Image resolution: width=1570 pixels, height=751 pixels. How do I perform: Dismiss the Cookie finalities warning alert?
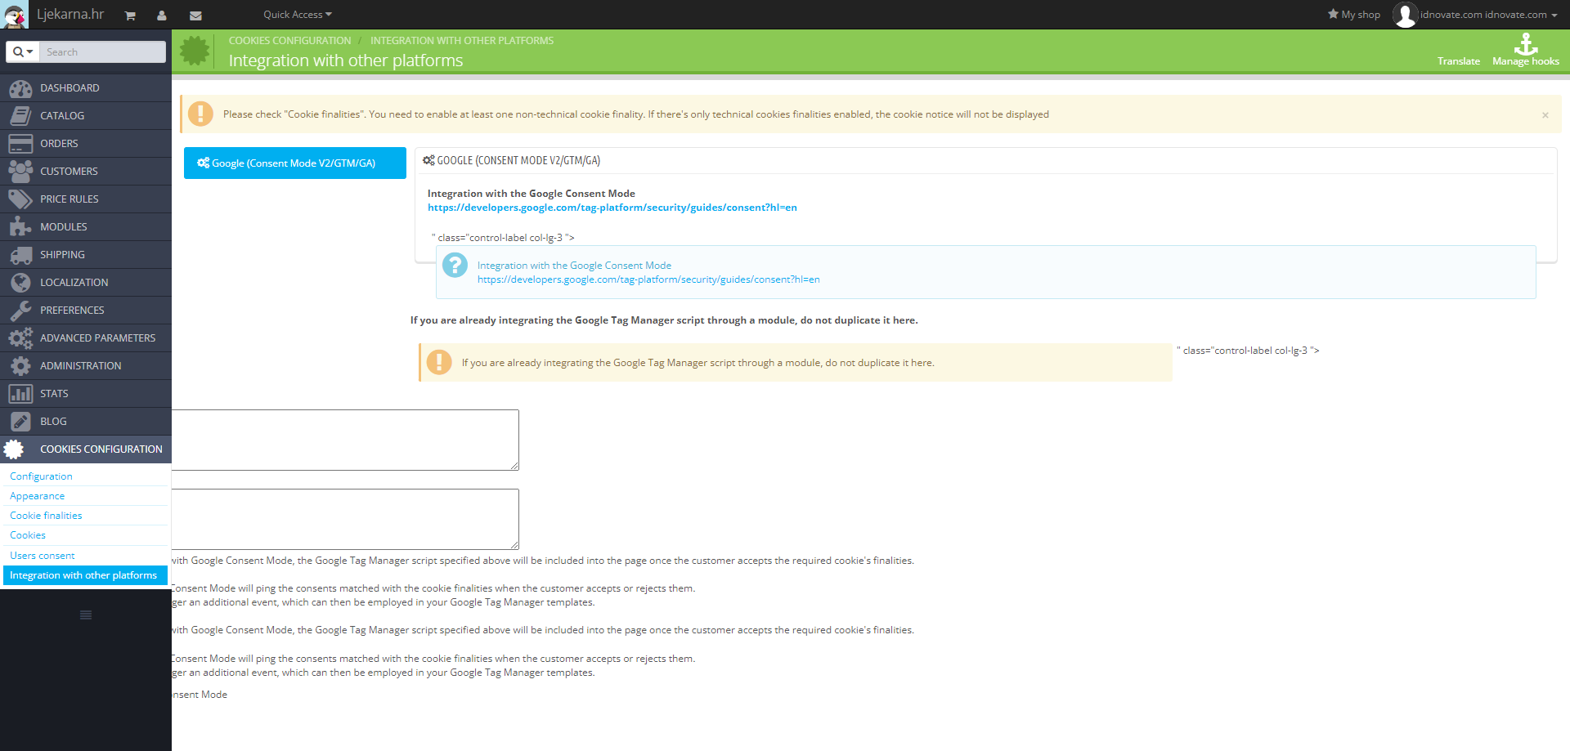1545,115
